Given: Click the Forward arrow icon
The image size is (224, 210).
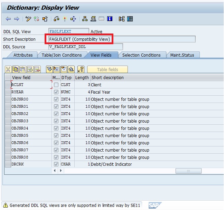Looking at the screenshot, I should click(17, 19).
